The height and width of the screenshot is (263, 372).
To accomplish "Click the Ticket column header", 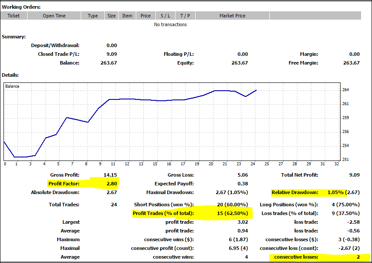I will (x=14, y=16).
